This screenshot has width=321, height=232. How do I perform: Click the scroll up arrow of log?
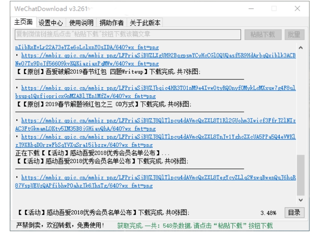[301, 48]
